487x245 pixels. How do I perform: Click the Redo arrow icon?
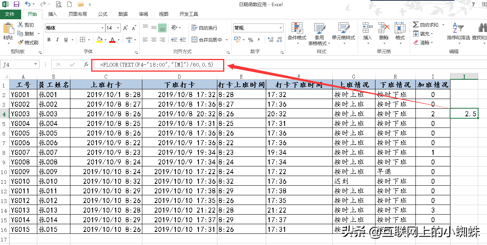pos(42,5)
